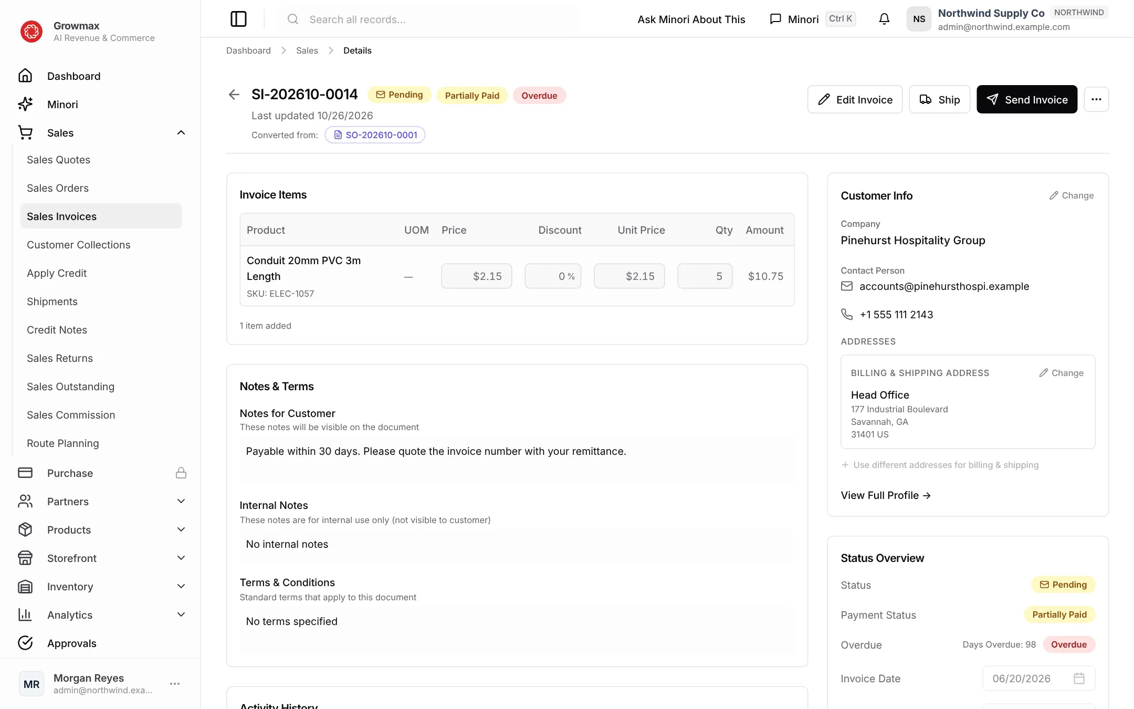The image size is (1134, 709).
Task: Click Ask Minori About This
Action: [x=691, y=19]
